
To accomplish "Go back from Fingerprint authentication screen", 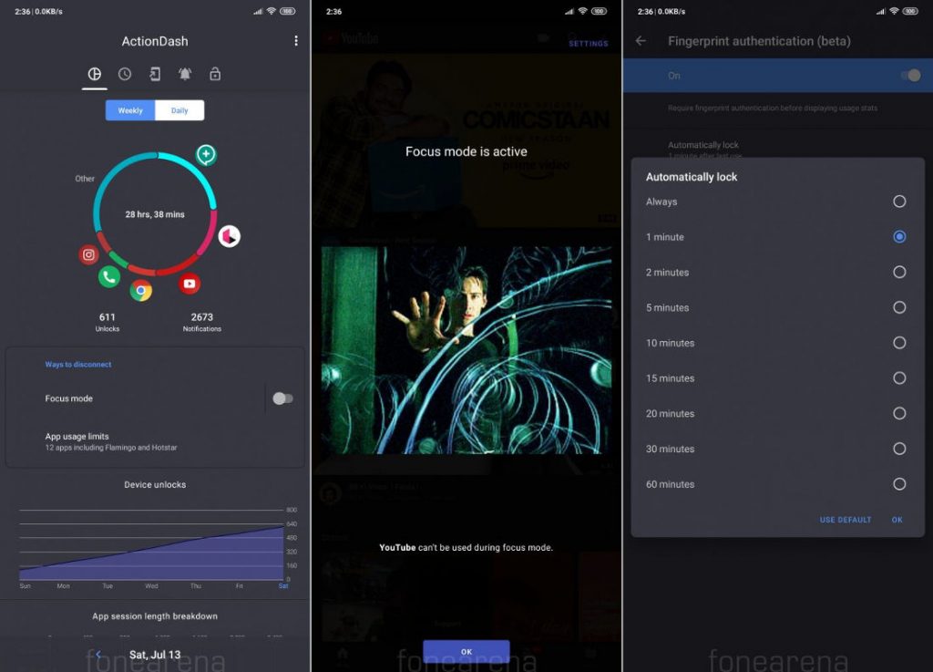I will 641,40.
